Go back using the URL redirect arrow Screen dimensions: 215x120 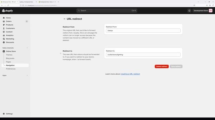click(x=64, y=19)
